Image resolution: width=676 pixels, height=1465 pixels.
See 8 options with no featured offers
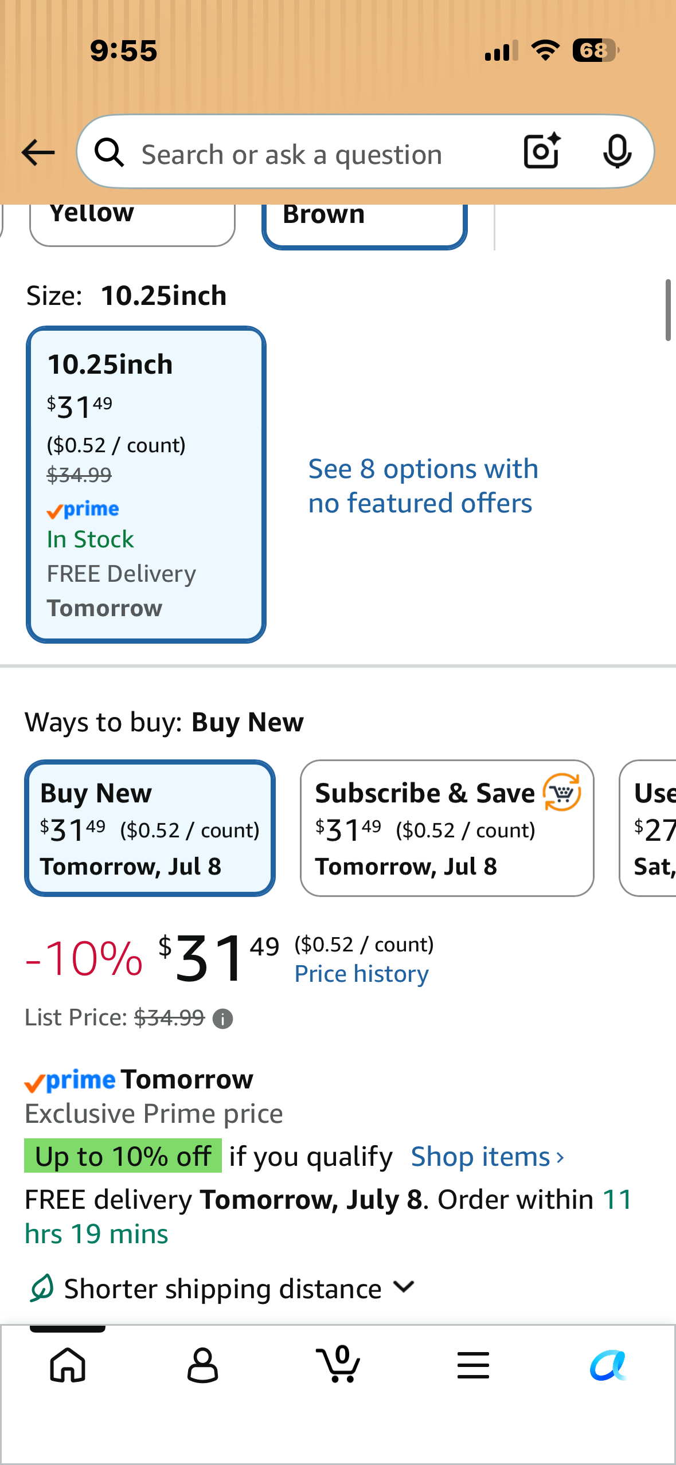pos(423,486)
